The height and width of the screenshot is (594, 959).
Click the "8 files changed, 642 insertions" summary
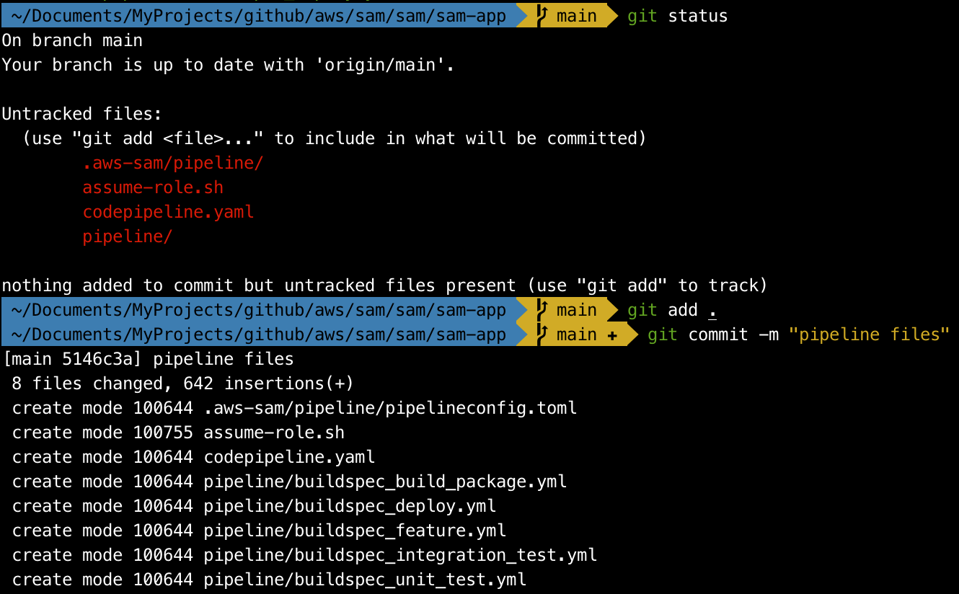coord(183,384)
